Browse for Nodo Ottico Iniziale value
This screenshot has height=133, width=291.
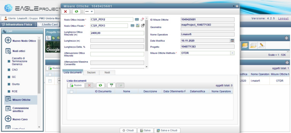pyautogui.click(x=137, y=19)
